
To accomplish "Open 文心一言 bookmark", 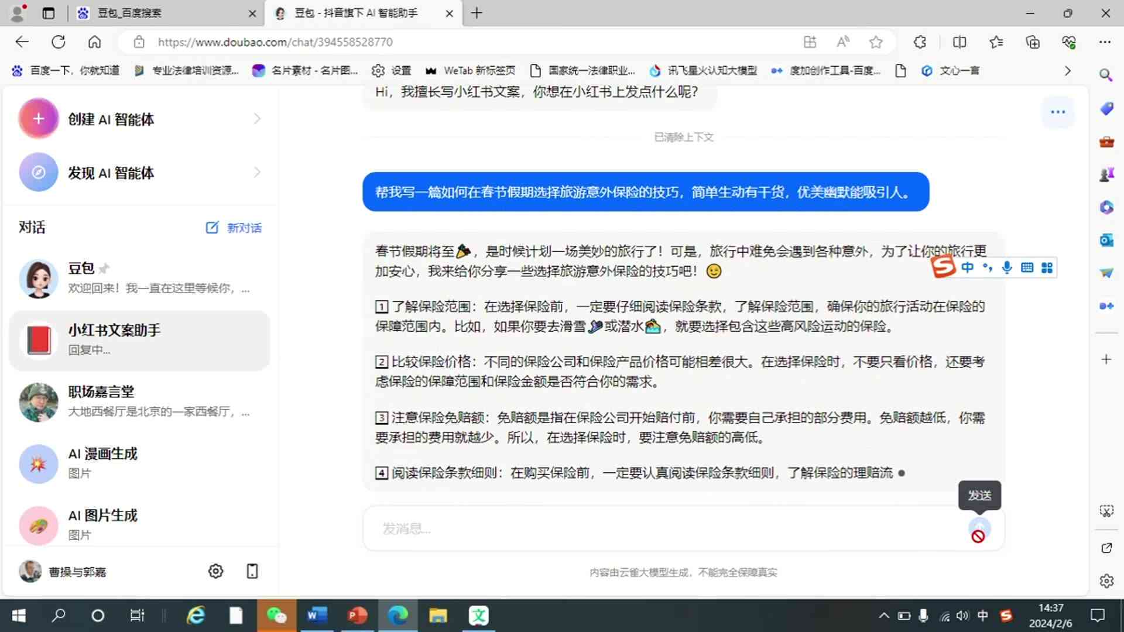I will click(950, 71).
